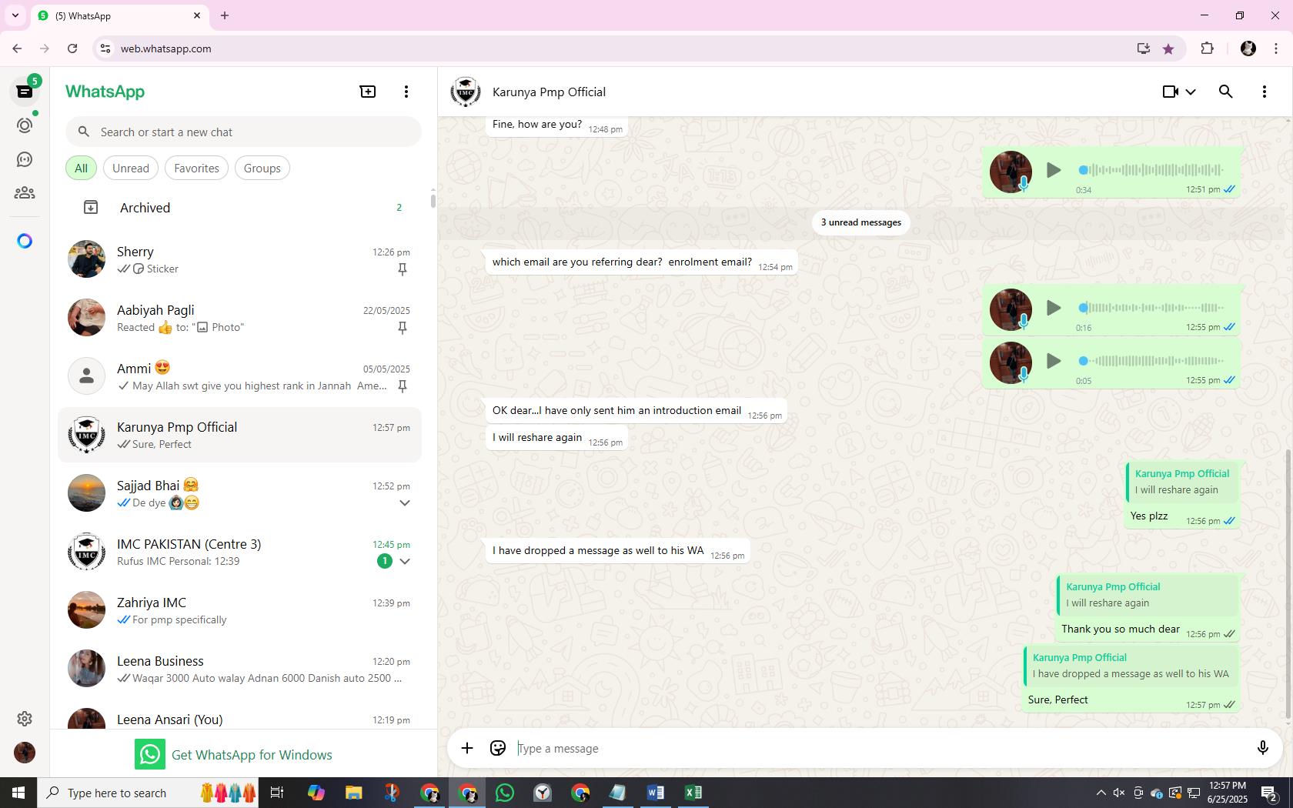Open File Explorer from taskbar

353,793
